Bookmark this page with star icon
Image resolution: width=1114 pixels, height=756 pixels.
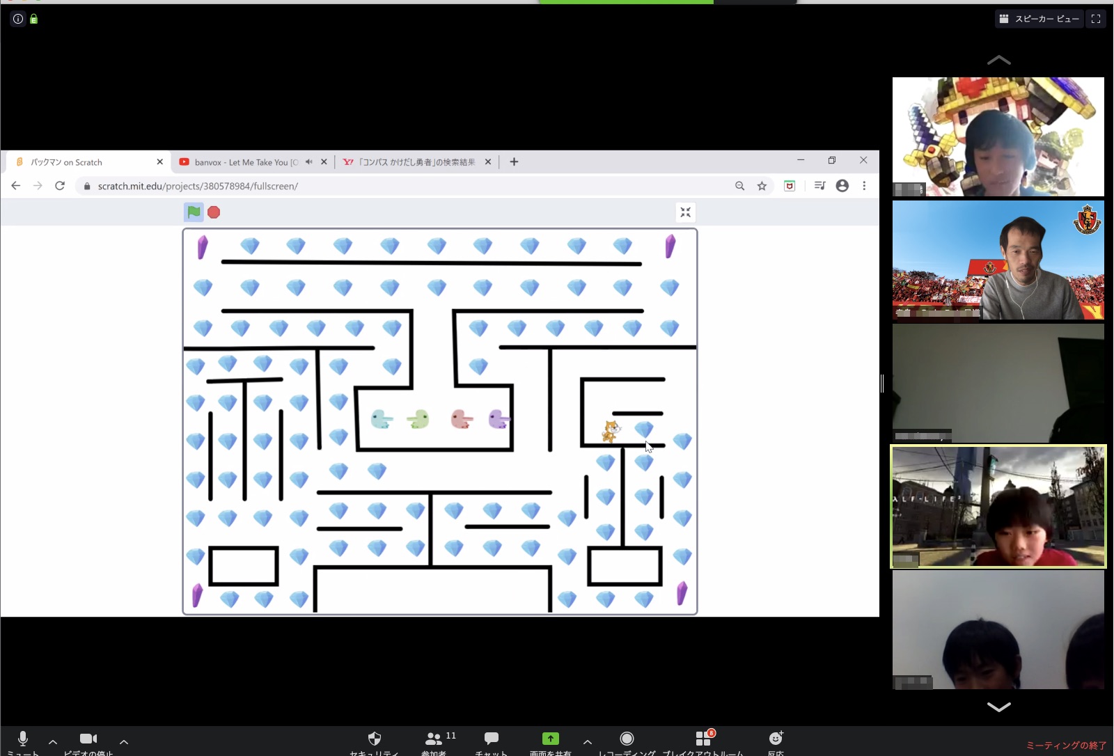coord(762,186)
